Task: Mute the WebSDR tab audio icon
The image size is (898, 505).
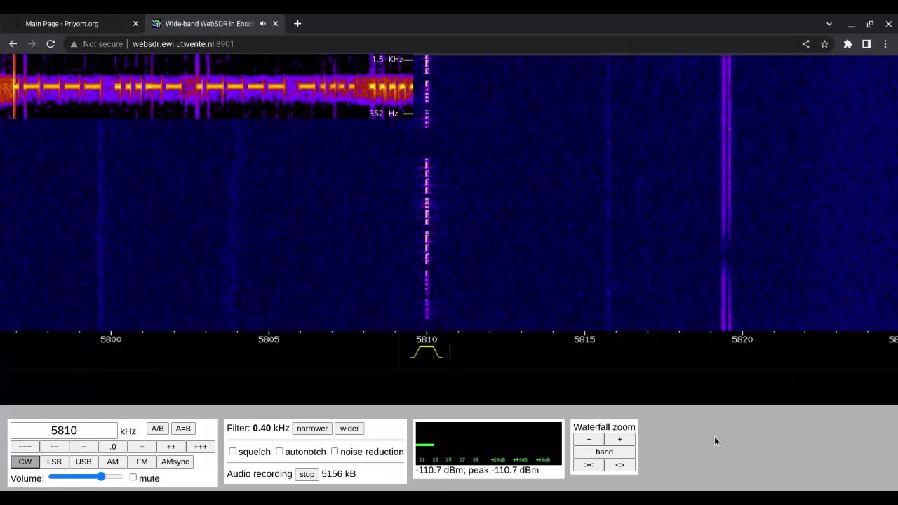Action: click(263, 23)
